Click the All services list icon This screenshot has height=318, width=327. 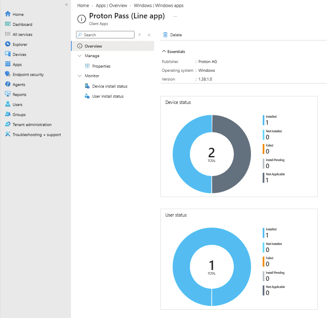click(8, 34)
